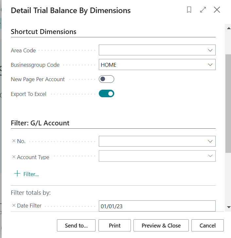Click the New Page Per Account label
Image resolution: width=231 pixels, height=238 pixels.
point(38,79)
